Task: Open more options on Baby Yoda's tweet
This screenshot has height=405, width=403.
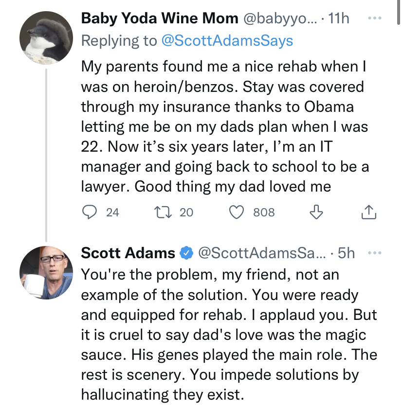Action: click(x=375, y=18)
